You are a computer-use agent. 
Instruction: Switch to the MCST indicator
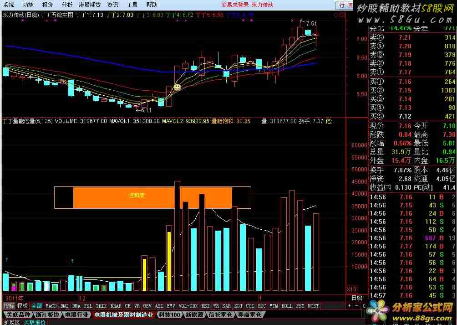313,306
